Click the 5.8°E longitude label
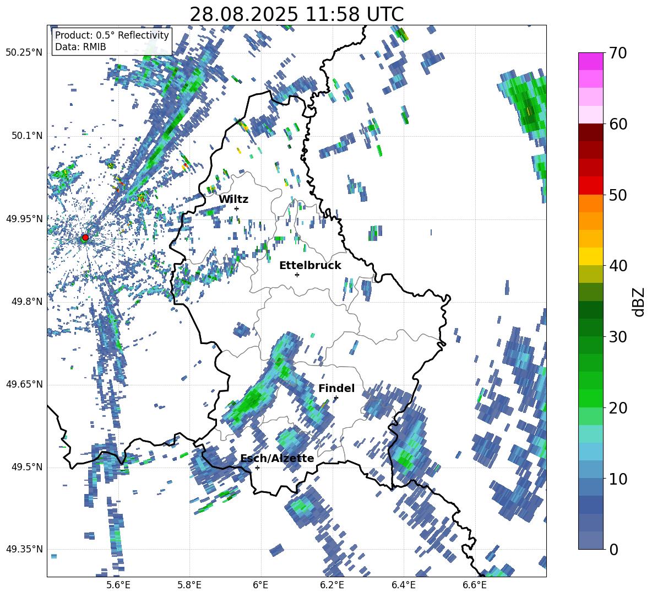This screenshot has height=596, width=652. 189,585
